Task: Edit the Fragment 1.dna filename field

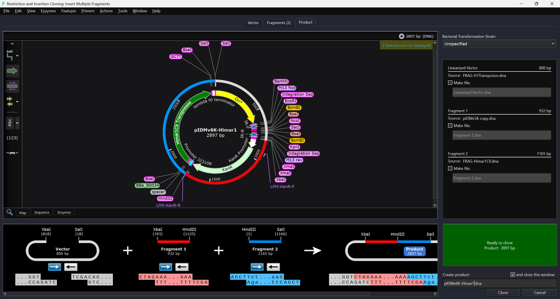Action: (502, 135)
